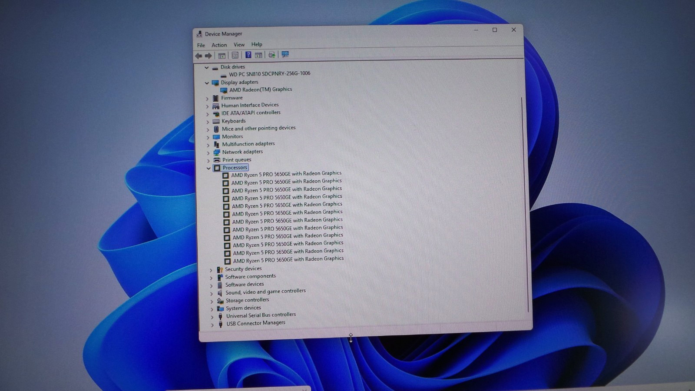Viewport: 695px width, 391px height.
Task: Expand the Monitors node
Action: pos(208,137)
